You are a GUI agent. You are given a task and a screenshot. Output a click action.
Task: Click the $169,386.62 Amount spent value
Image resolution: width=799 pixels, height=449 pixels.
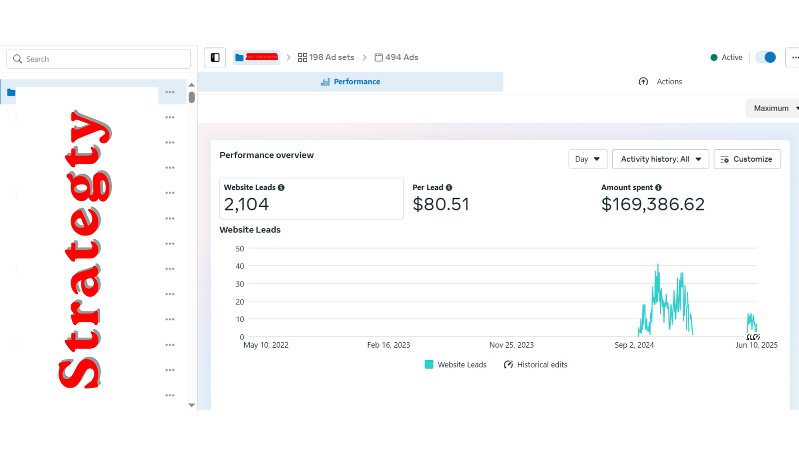point(653,204)
